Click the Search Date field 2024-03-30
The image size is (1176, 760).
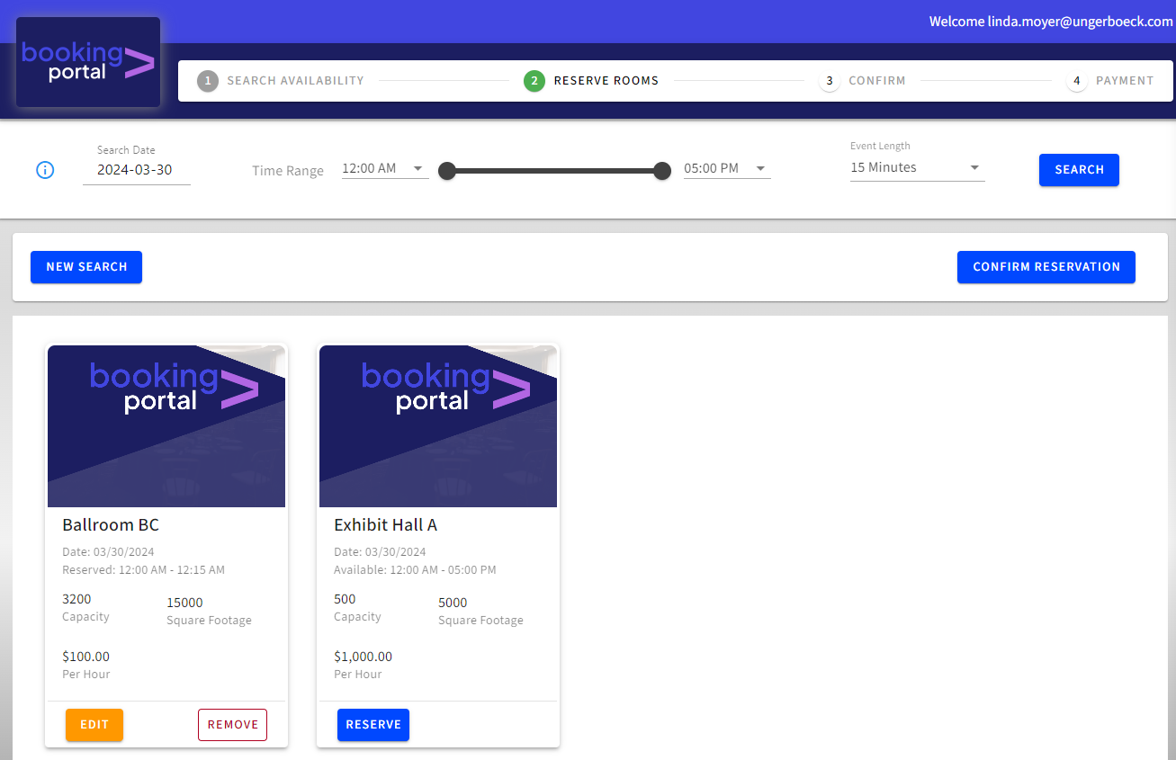point(137,170)
